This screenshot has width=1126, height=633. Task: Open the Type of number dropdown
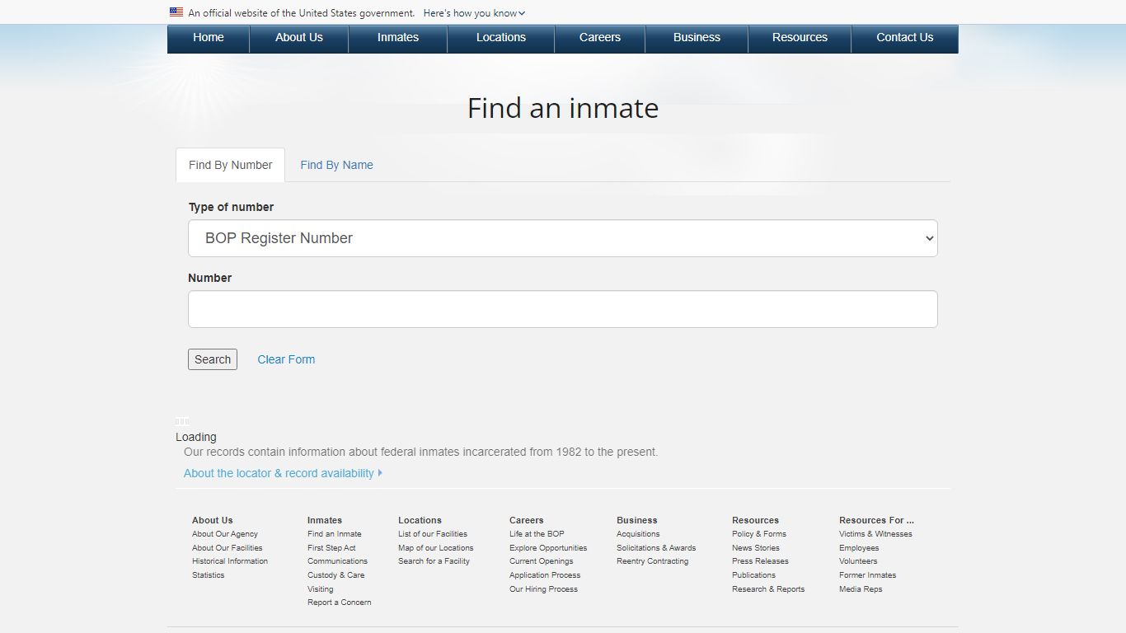(563, 238)
